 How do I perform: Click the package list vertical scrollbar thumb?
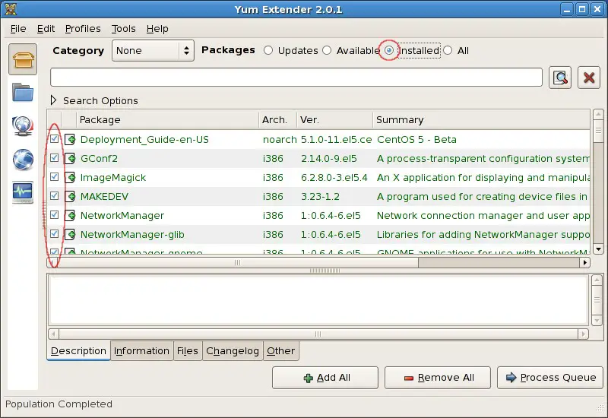pyautogui.click(x=598, y=130)
